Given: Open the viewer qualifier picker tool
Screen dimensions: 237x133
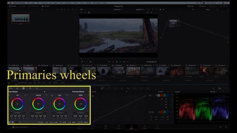Looking at the screenshot, I should 82,62.
